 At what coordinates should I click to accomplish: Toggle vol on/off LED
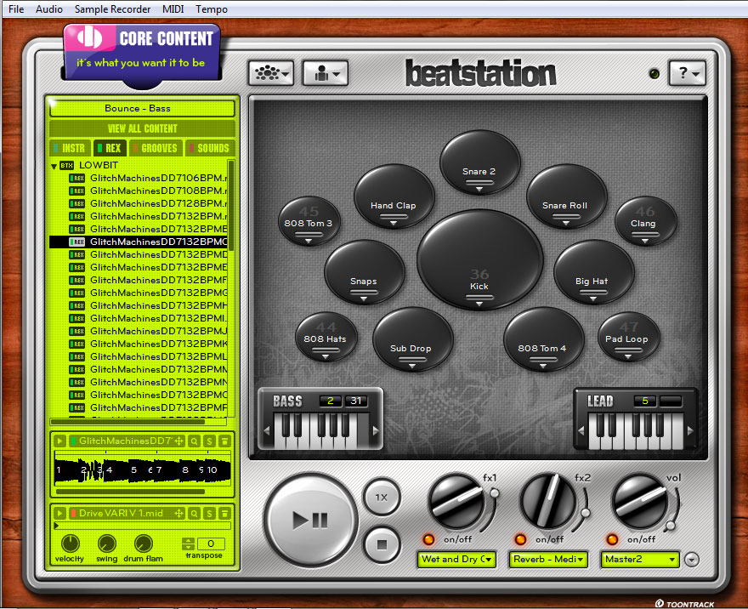tap(612, 539)
